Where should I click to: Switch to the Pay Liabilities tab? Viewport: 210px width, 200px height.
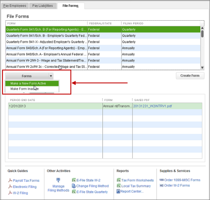[43, 6]
